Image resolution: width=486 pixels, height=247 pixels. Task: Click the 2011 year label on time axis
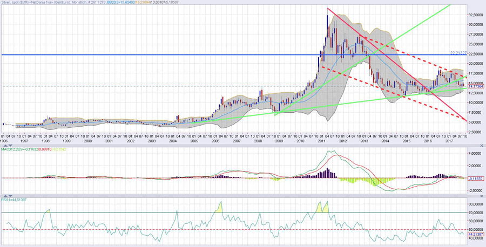[321, 140]
